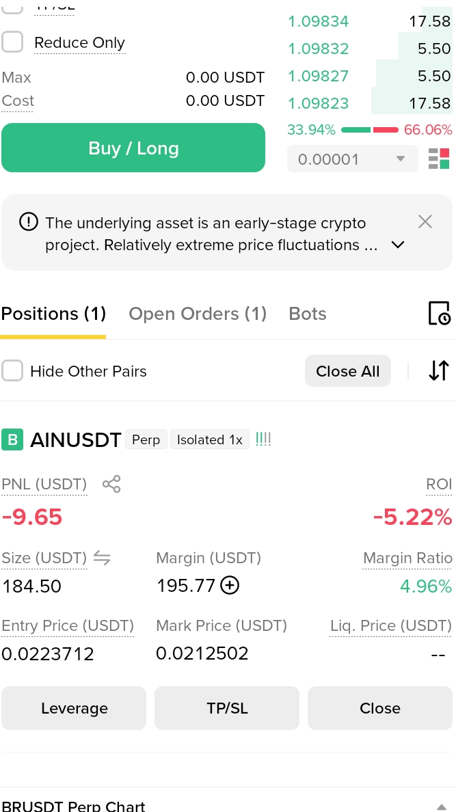Collapse the BRUSDT Perp Chart panel
456x812 pixels.
point(441,806)
